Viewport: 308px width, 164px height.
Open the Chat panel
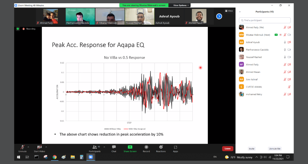click(114, 147)
